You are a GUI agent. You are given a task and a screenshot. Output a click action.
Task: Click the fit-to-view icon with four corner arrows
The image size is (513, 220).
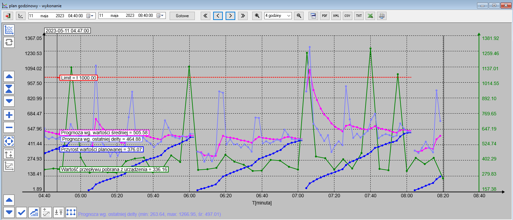pyautogui.click(x=9, y=141)
